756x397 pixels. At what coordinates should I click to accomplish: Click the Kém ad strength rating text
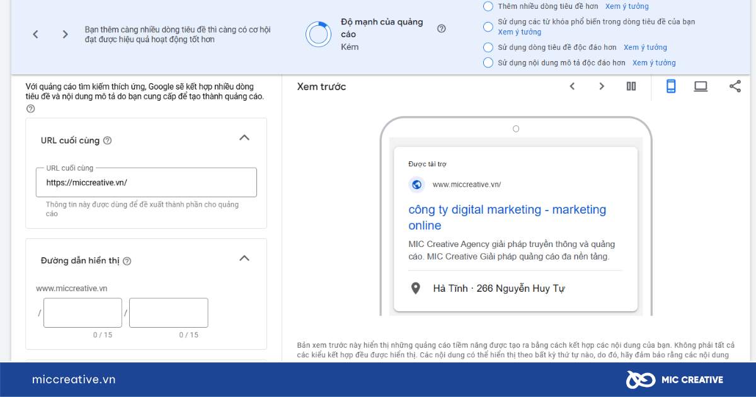click(350, 47)
